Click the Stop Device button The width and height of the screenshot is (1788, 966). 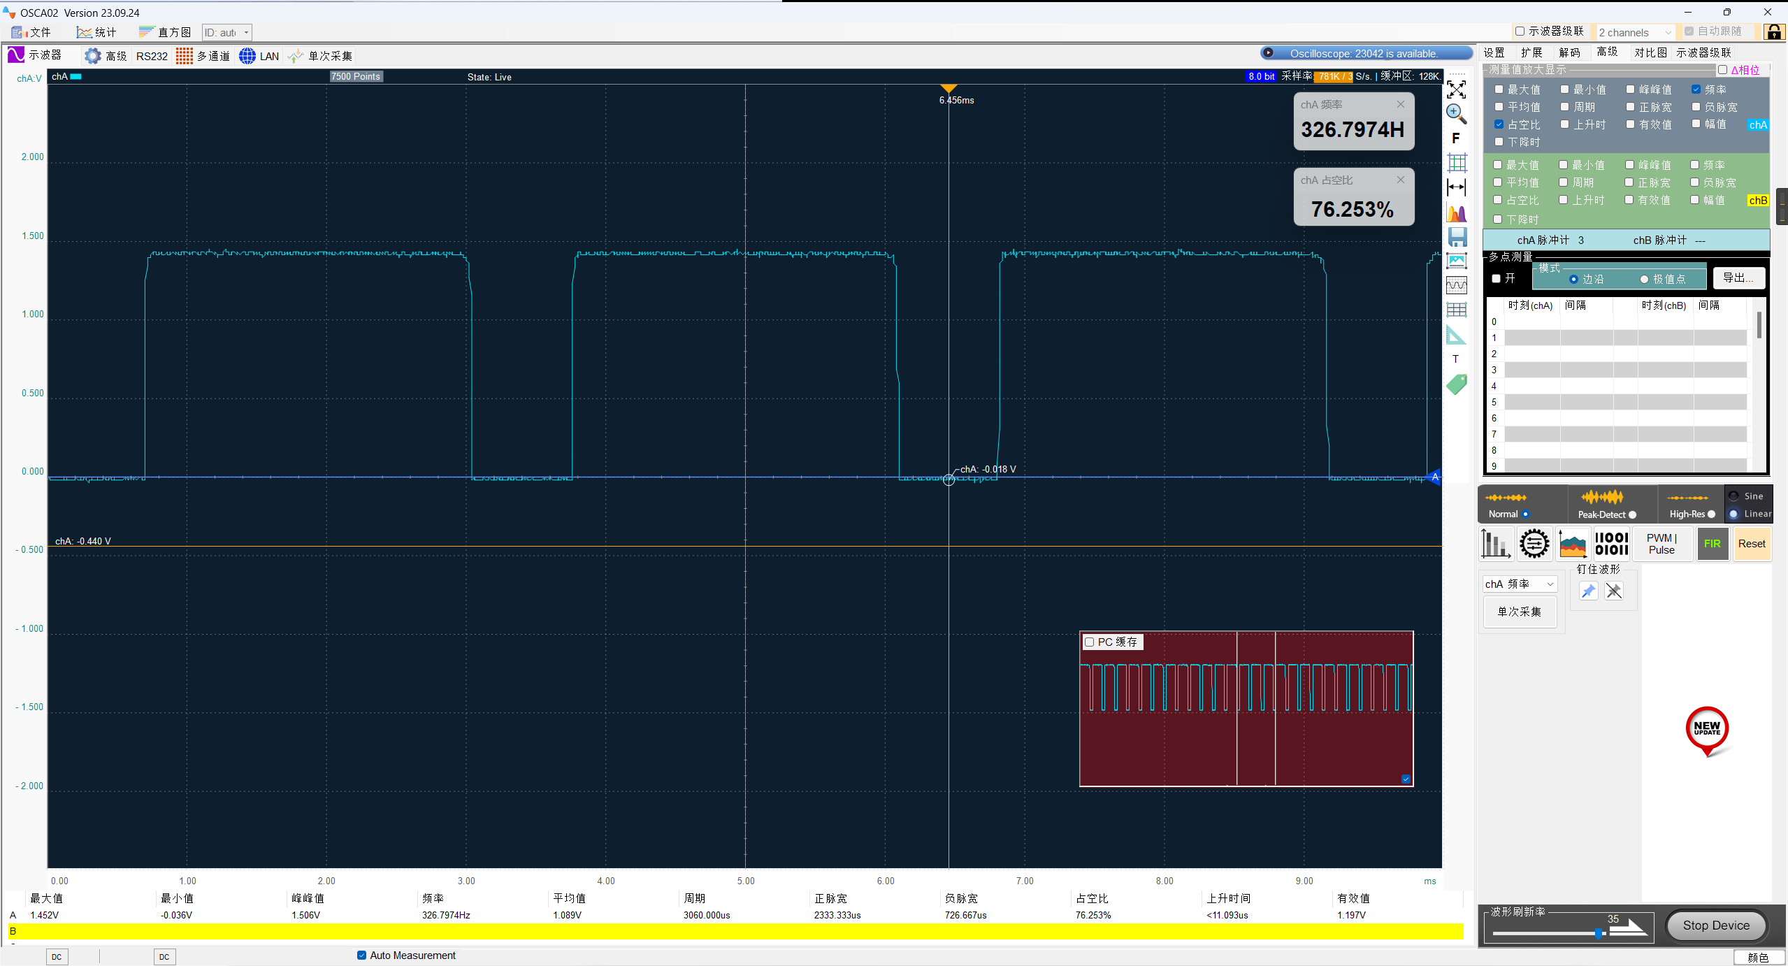point(1716,925)
